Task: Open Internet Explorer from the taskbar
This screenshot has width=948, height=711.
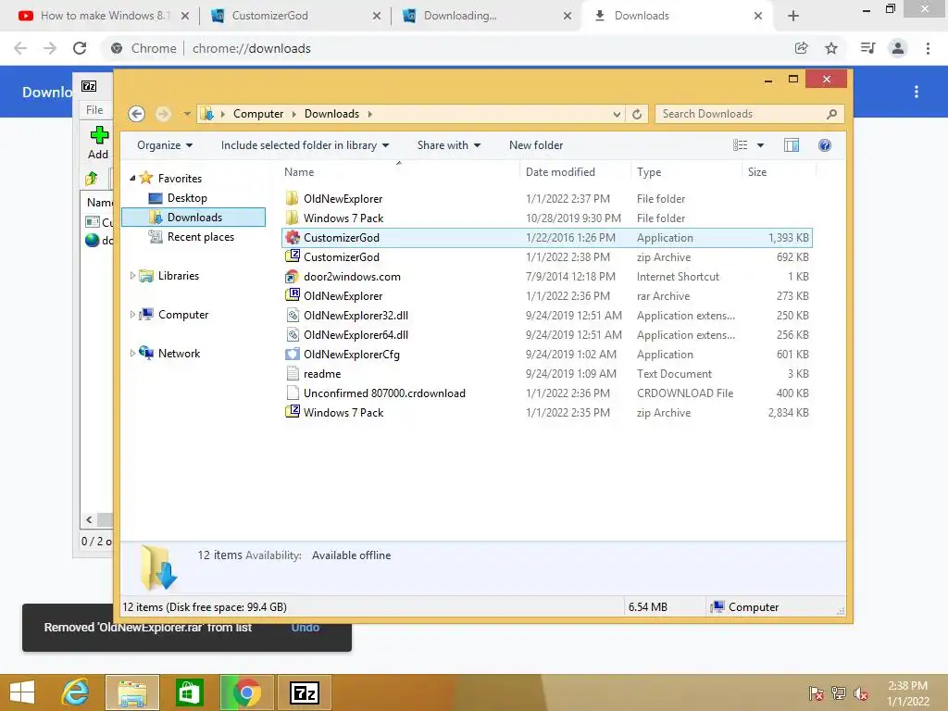Action: point(76,692)
